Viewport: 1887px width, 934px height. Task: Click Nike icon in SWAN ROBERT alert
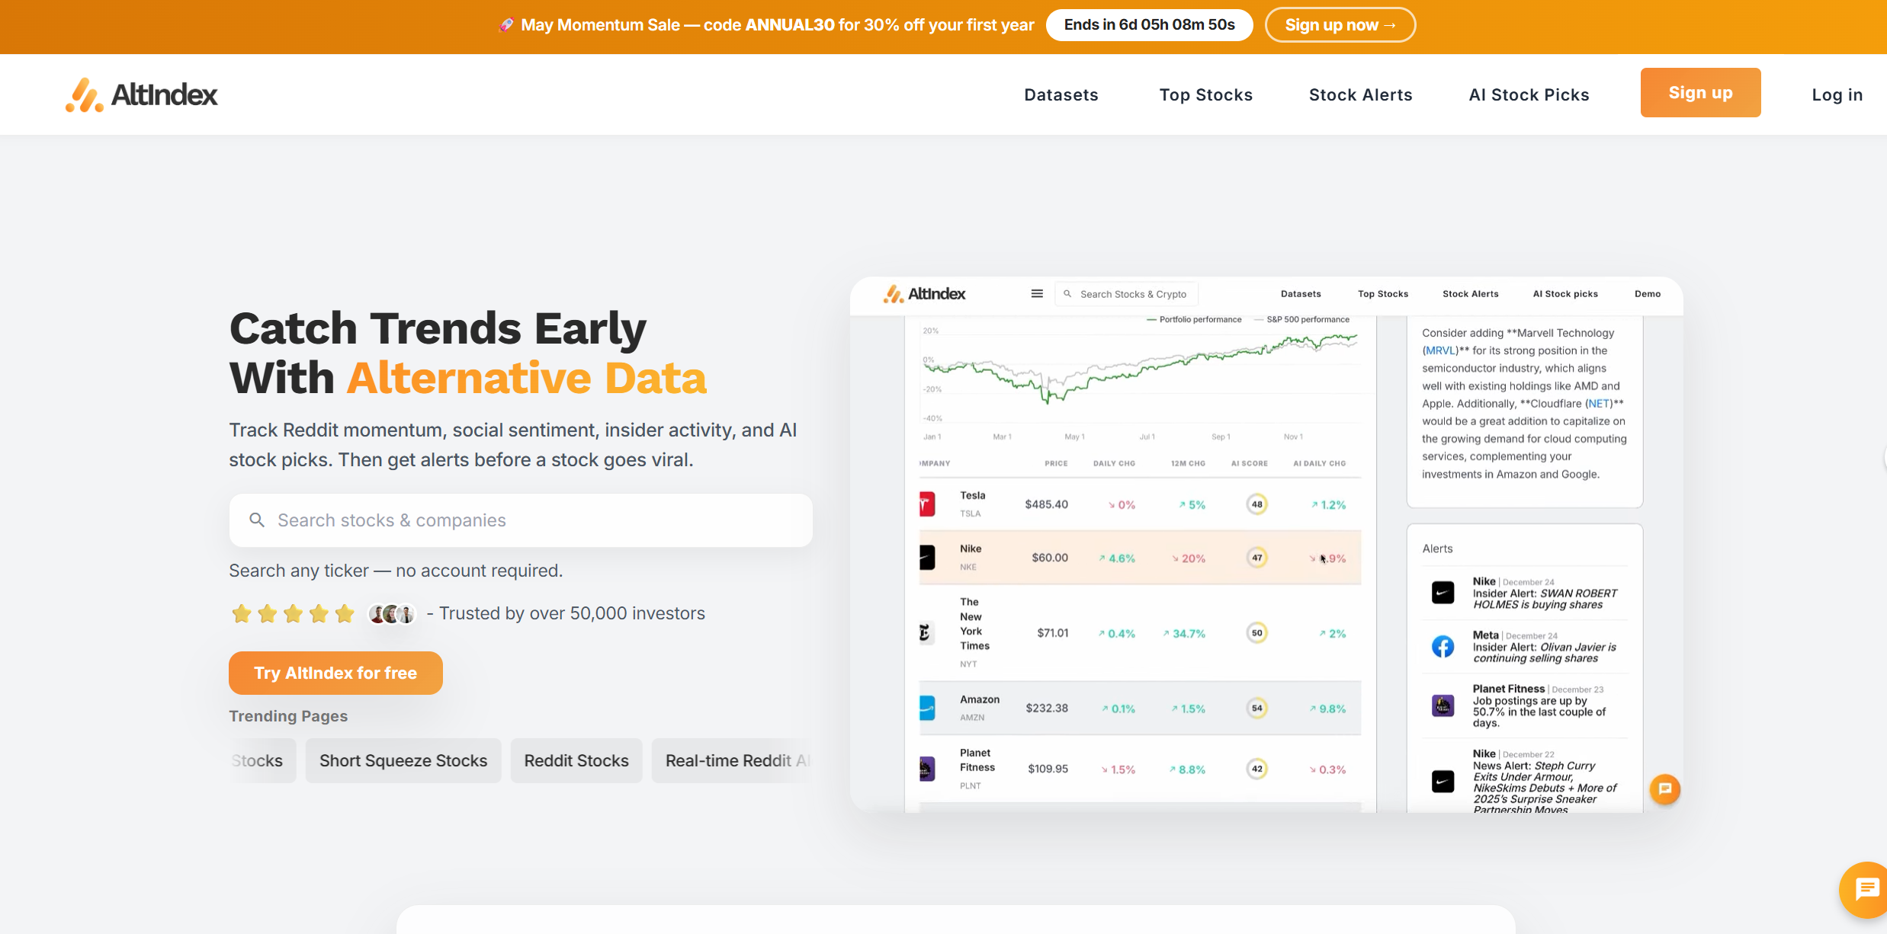point(1443,593)
